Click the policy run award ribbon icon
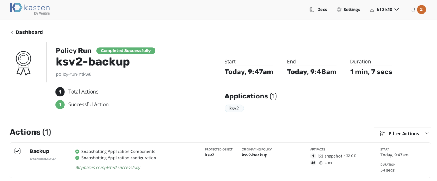This screenshot has height=181, width=437. (x=23, y=63)
